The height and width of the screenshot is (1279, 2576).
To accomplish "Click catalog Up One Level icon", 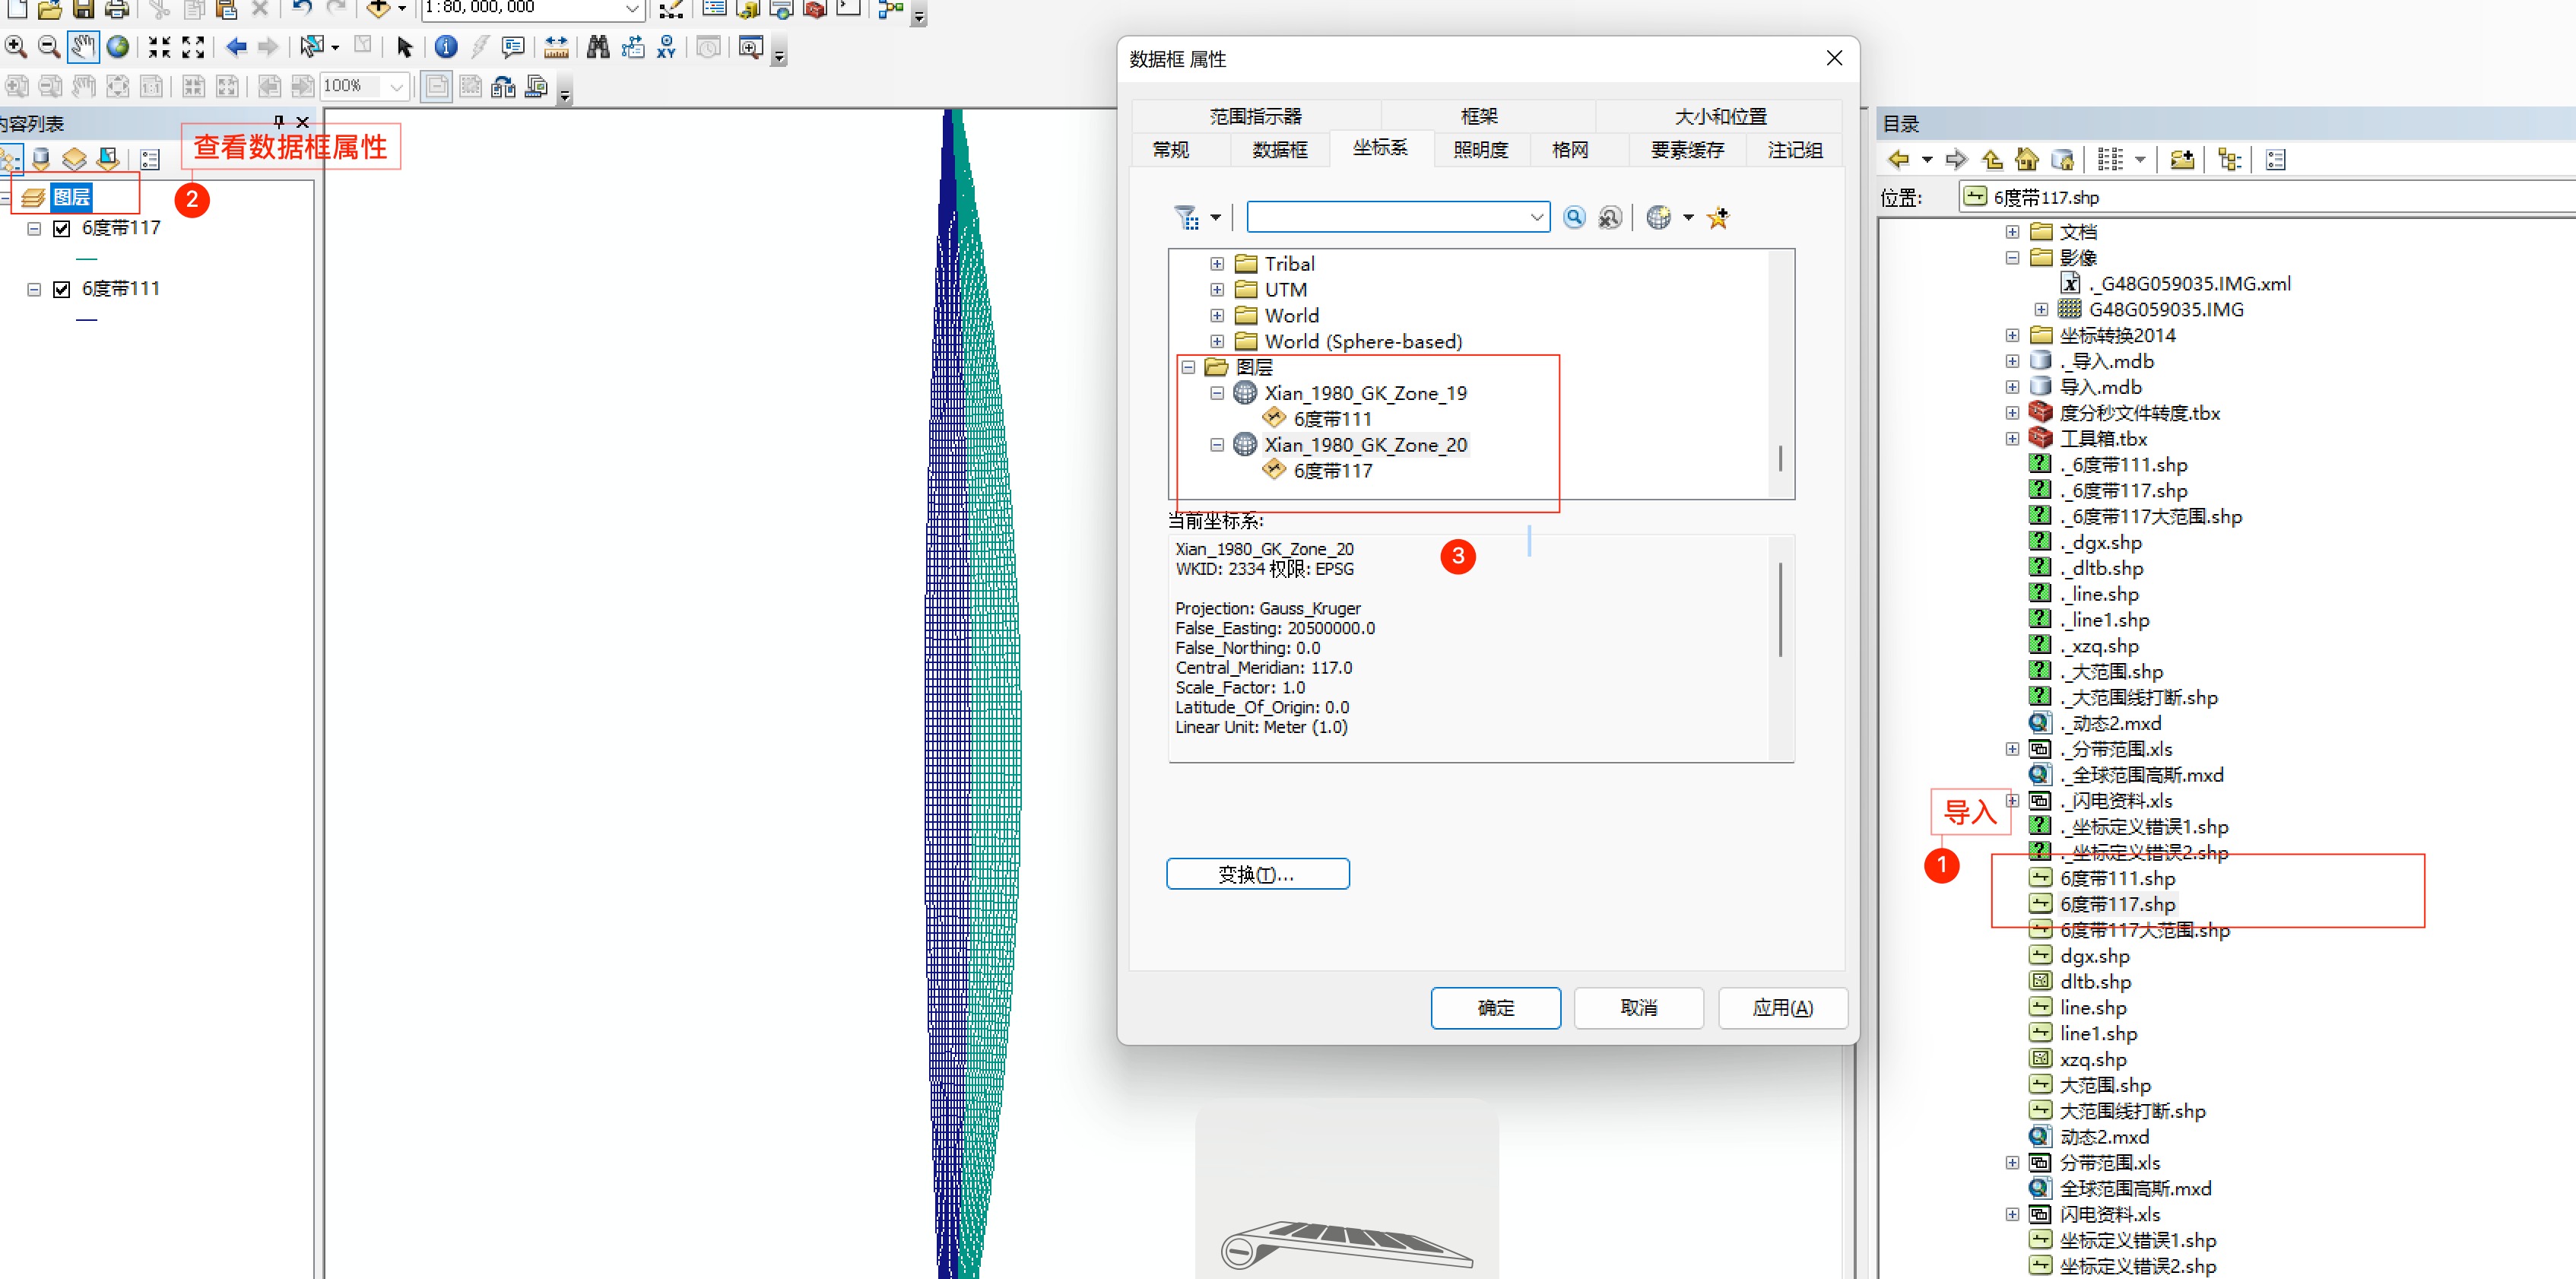I will click(1992, 159).
